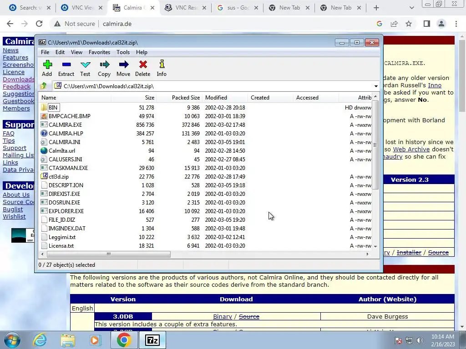Click the News link in Calmira sidebar

click(11, 50)
